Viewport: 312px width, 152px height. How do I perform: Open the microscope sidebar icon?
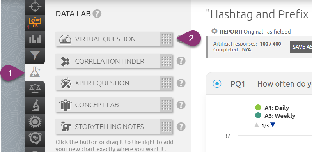[x=35, y=105]
